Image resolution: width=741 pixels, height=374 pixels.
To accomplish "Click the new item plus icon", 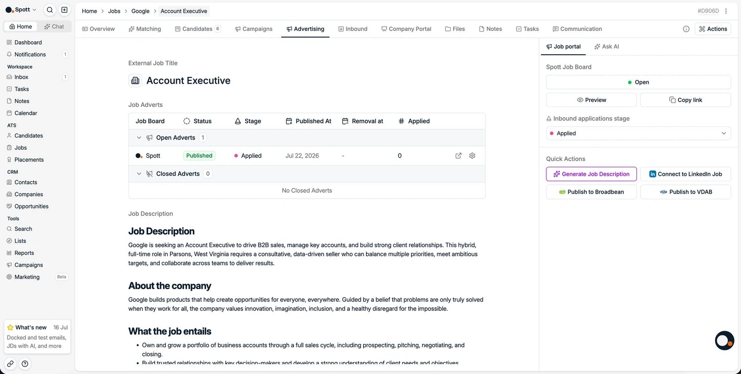I will [x=64, y=10].
